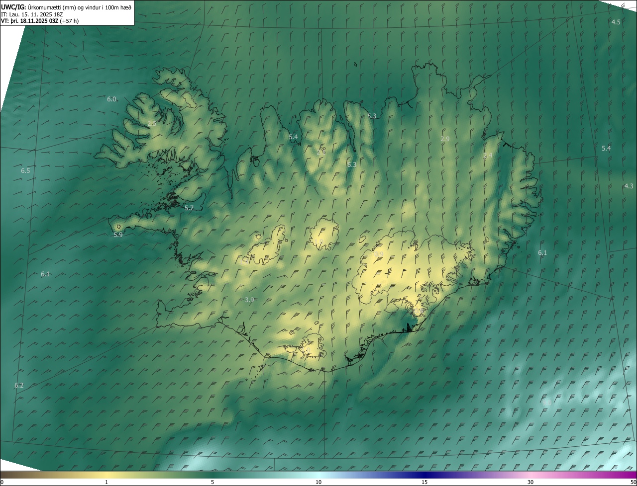Click the title 'UWC/IG: Úrkomumætti (mm) og vindur'

click(x=67, y=7)
